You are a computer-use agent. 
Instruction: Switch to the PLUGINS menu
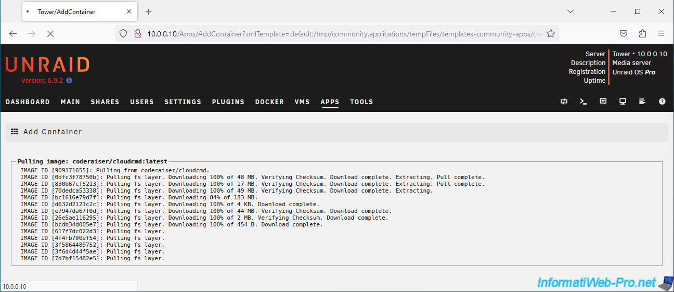[228, 102]
